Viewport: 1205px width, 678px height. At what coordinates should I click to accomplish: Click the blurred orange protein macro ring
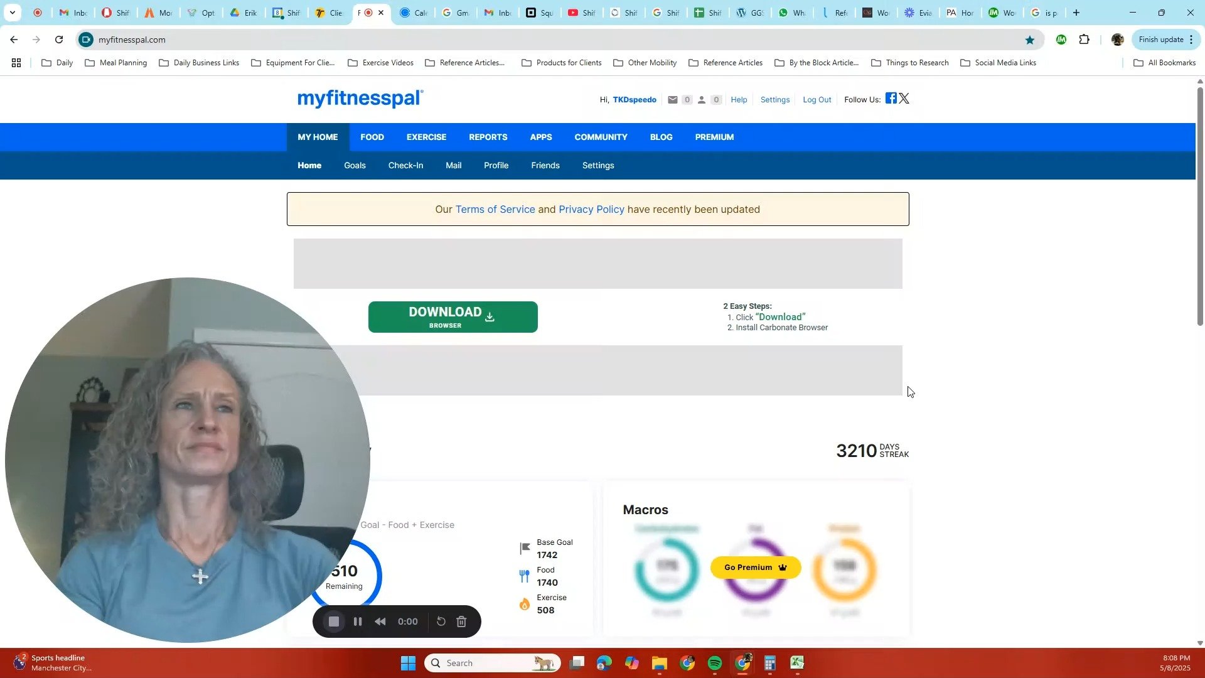click(845, 570)
